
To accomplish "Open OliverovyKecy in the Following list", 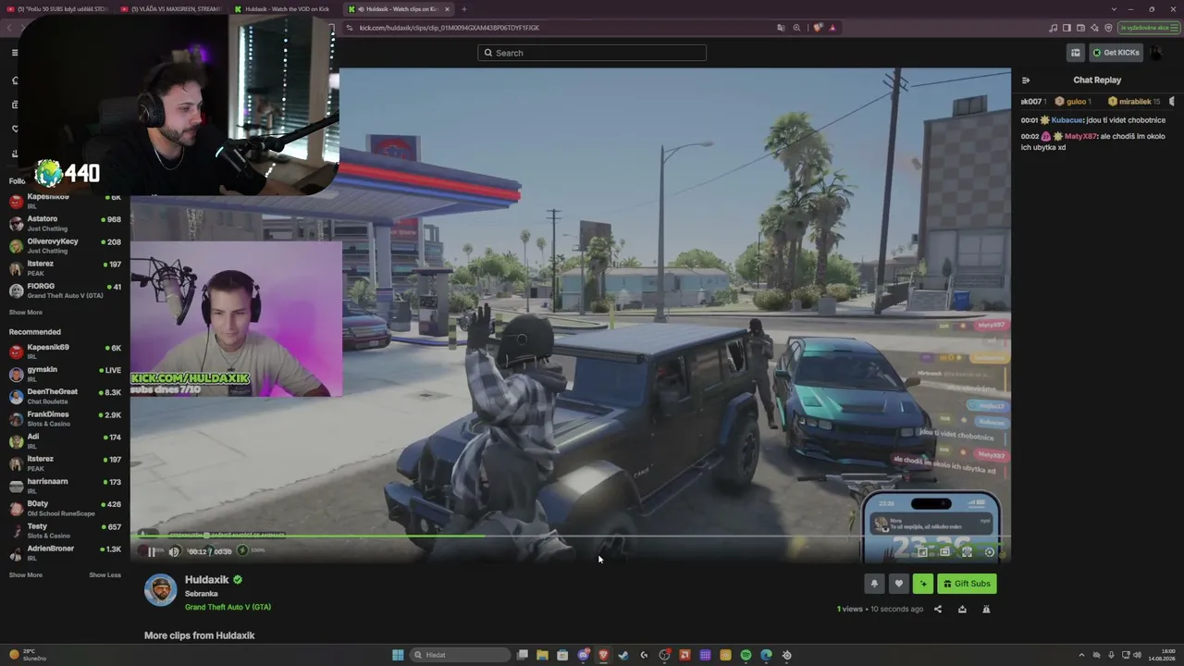I will click(65, 245).
